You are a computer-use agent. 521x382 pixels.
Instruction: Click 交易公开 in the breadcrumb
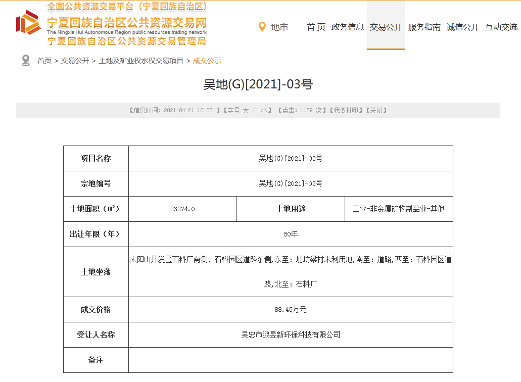(x=75, y=61)
